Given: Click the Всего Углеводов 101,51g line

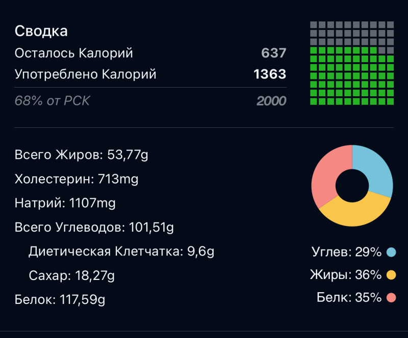Looking at the screenshot, I should 94,228.
